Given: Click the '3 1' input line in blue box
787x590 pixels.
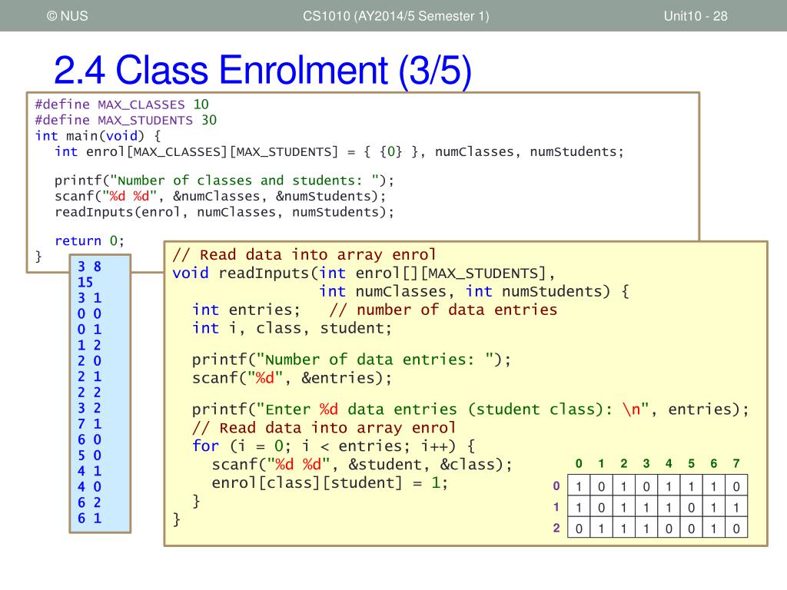Looking at the screenshot, I should 89,298.
